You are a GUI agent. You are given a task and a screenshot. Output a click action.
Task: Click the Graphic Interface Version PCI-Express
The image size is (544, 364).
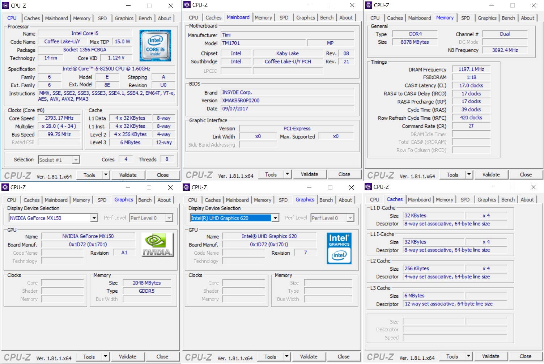[297, 128]
